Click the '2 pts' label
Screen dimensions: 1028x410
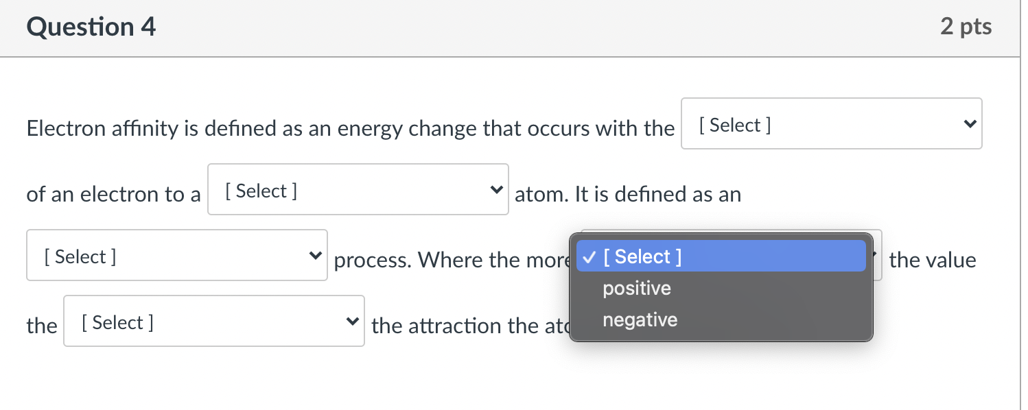pos(966,27)
